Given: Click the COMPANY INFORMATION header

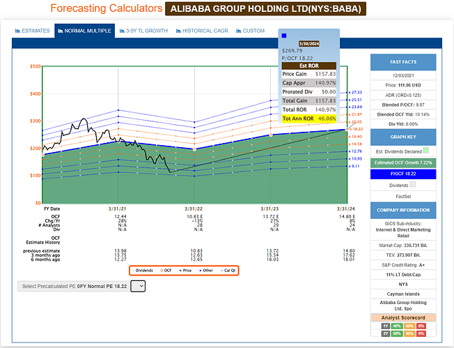Looking at the screenshot, I should tap(403, 210).
